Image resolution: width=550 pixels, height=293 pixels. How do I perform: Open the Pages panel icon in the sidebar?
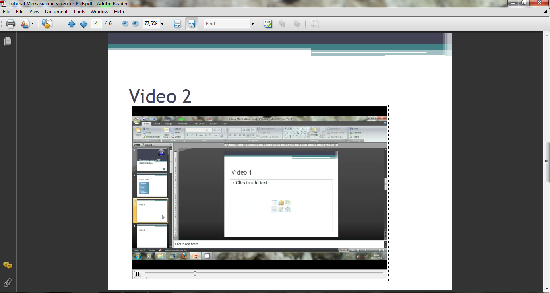[x=7, y=41]
